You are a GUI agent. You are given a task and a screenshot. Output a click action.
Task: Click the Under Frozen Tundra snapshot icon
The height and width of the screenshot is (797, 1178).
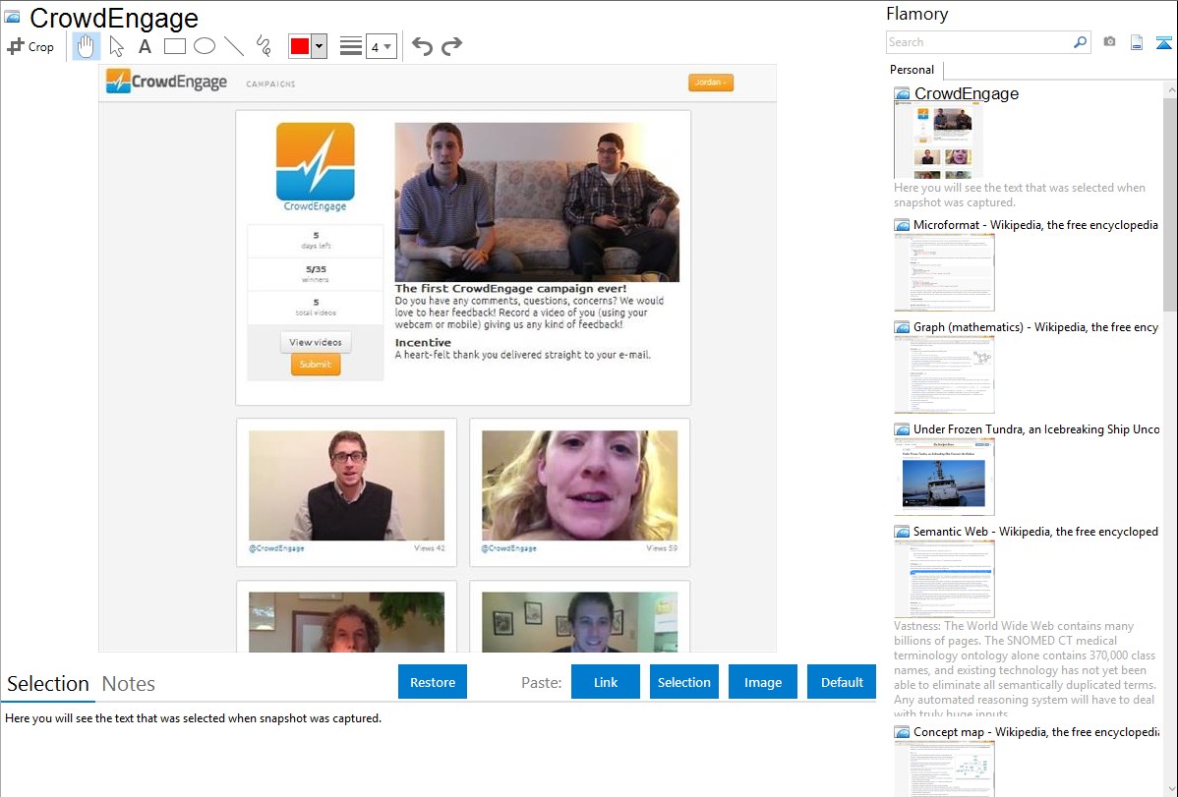[902, 428]
